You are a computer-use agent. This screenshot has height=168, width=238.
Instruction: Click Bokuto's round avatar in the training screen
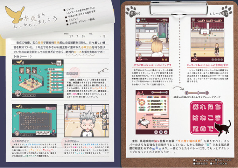click(18, 93)
